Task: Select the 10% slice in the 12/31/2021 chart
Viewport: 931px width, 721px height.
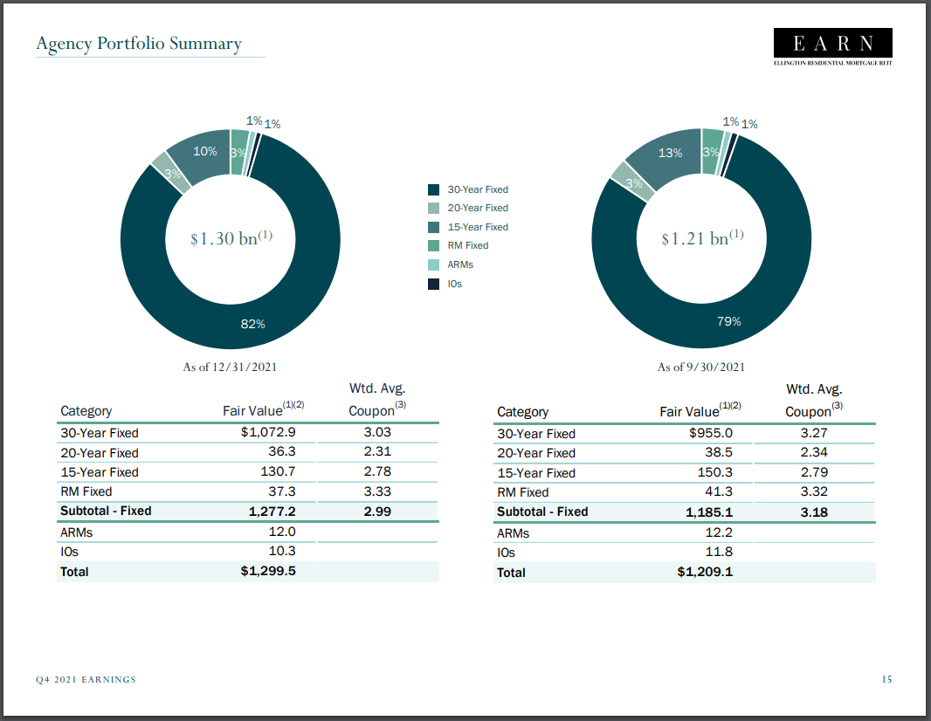Action: pos(204,152)
